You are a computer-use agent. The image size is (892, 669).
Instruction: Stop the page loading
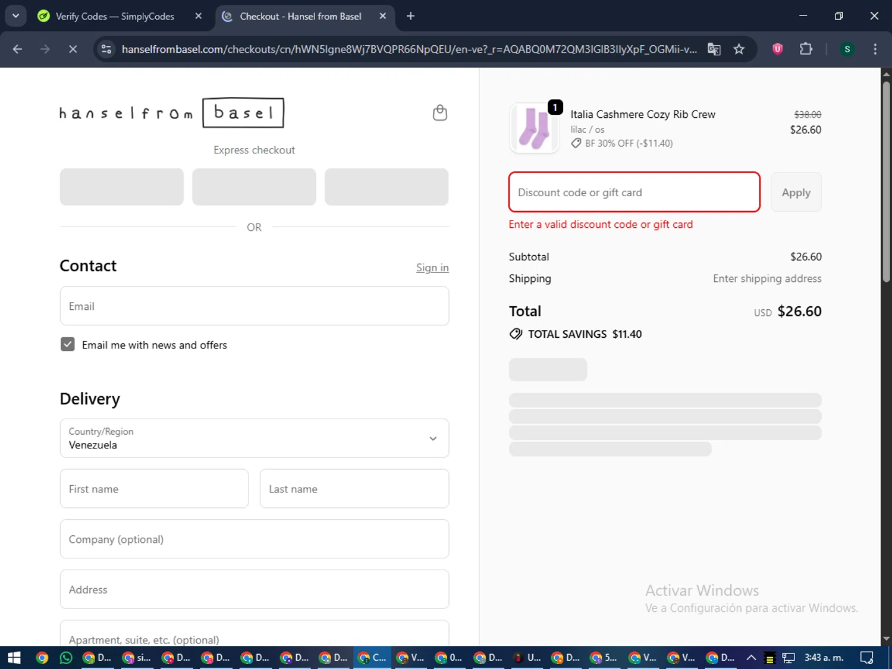point(73,49)
